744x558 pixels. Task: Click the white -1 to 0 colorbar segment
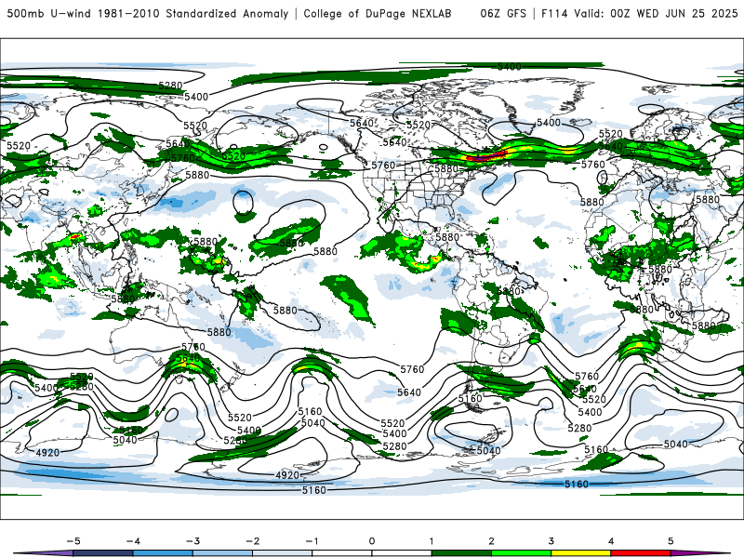tap(342, 553)
